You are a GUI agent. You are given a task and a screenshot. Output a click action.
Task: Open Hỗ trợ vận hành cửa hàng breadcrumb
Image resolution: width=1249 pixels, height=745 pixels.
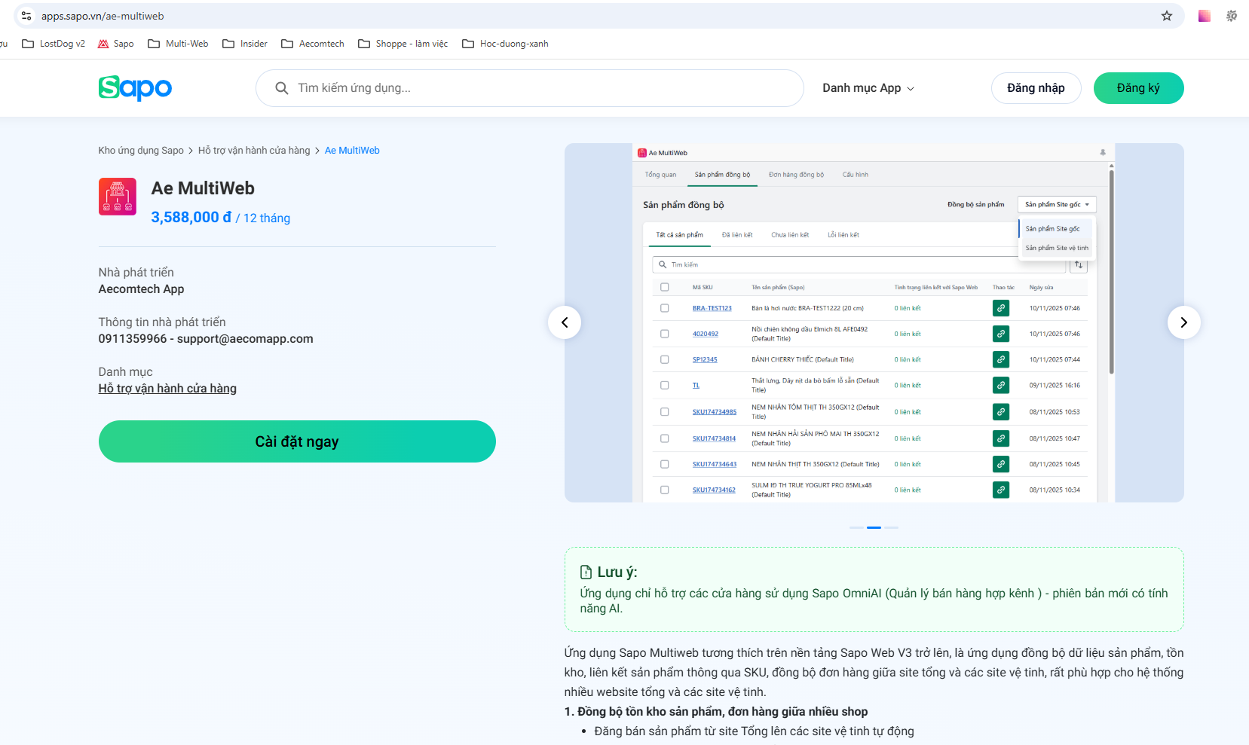click(x=254, y=151)
